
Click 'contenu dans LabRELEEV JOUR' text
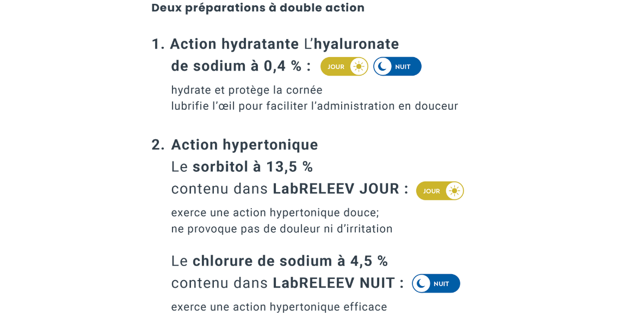(x=289, y=189)
